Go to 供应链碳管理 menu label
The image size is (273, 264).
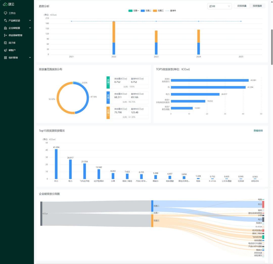click(x=15, y=35)
